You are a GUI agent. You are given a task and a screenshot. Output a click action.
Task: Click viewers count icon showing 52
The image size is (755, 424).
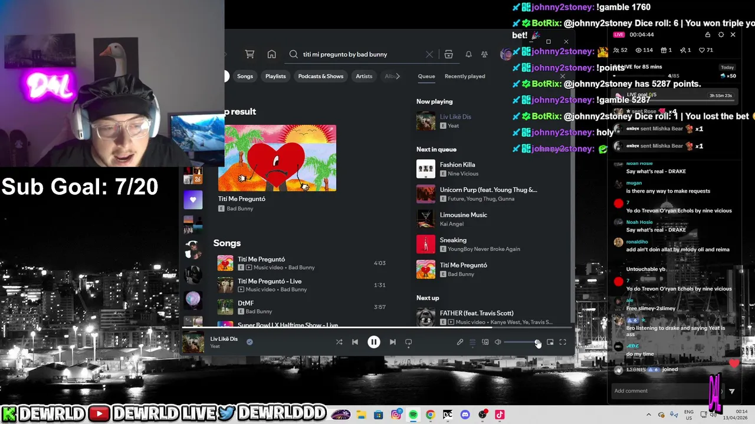pyautogui.click(x=620, y=50)
